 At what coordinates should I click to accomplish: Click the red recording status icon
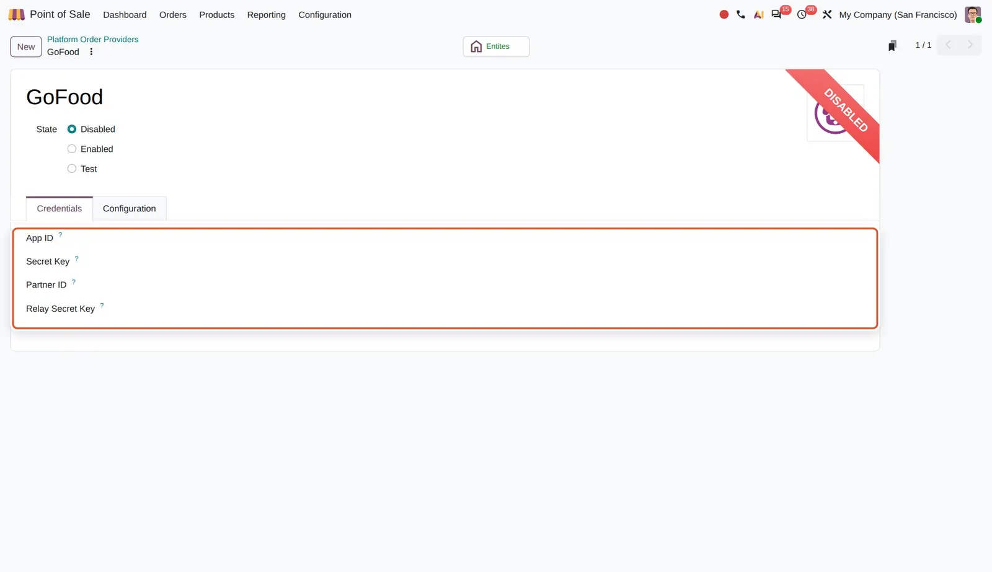(x=724, y=14)
